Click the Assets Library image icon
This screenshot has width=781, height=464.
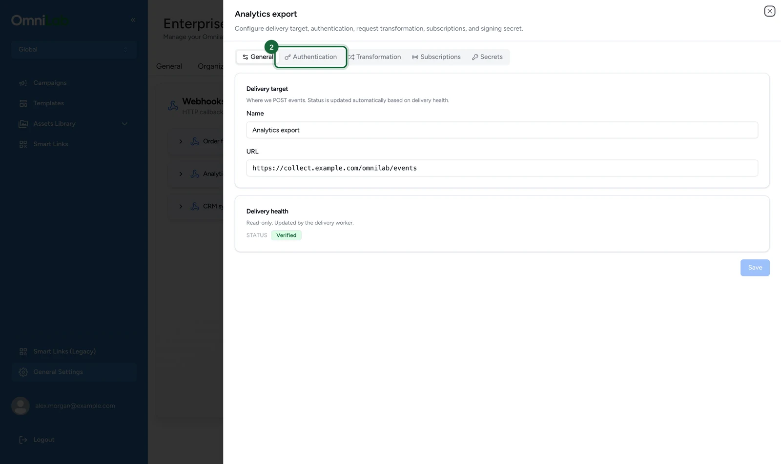pyautogui.click(x=23, y=124)
